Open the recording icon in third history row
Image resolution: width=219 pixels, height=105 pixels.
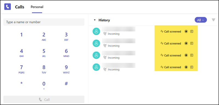(x=186, y=55)
